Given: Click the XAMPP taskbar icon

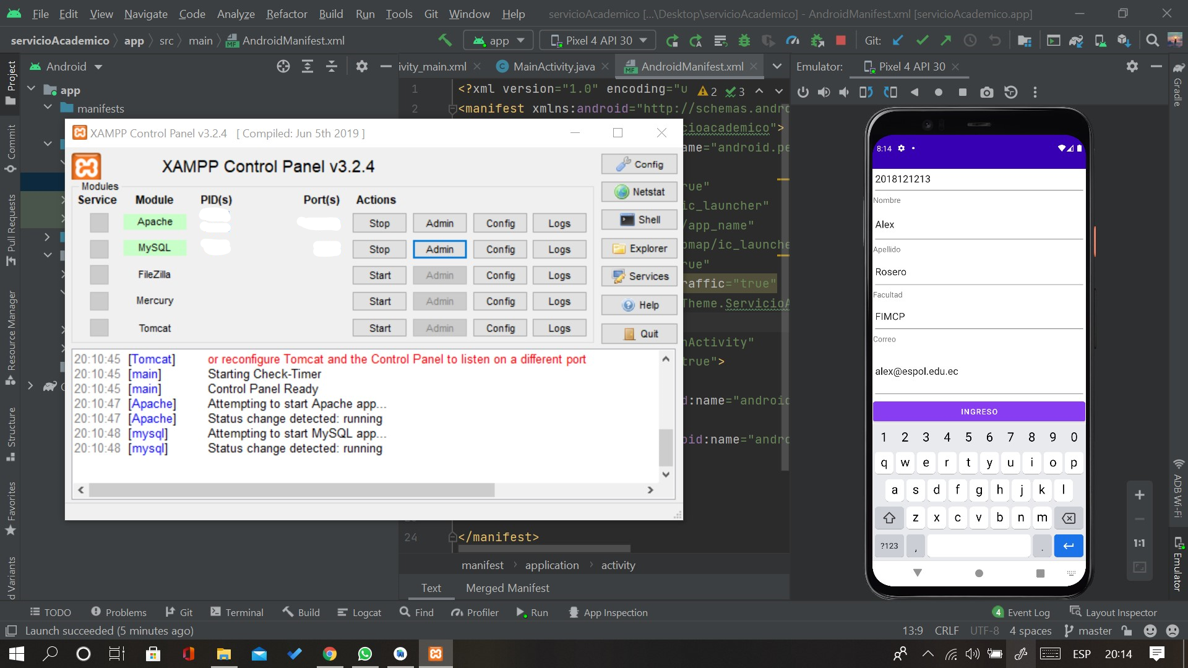Looking at the screenshot, I should pos(436,654).
